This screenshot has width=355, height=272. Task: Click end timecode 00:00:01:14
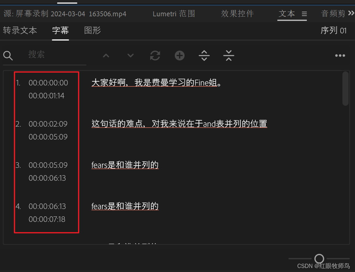click(46, 96)
